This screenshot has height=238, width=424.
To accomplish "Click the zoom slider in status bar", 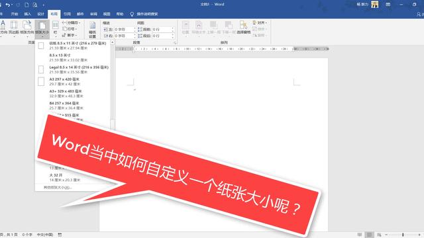I will (x=403, y=235).
